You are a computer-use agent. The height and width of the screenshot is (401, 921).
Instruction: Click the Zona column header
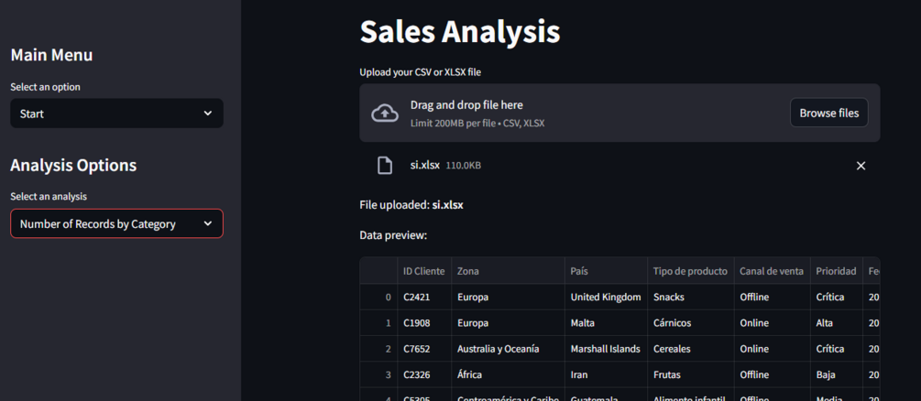468,271
